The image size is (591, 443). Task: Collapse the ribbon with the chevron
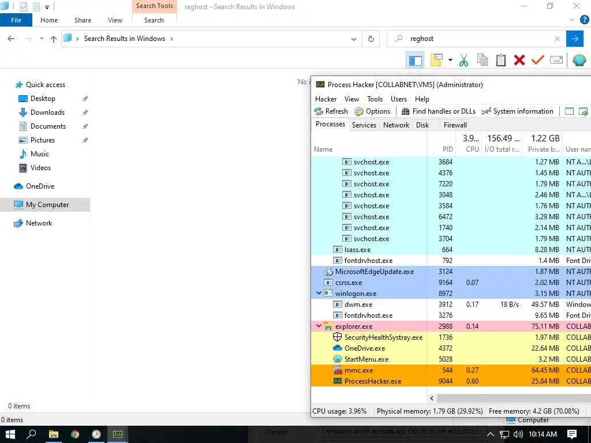click(x=572, y=20)
